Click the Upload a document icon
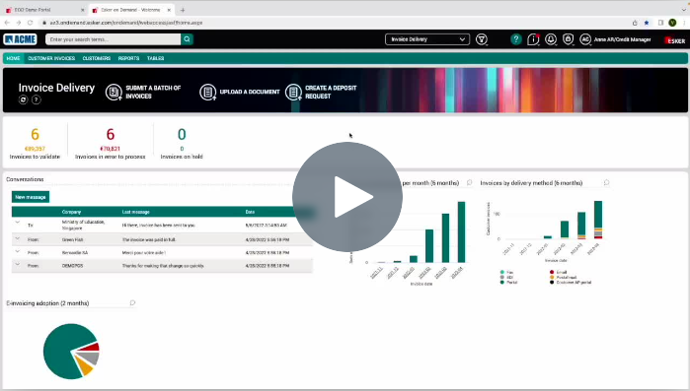The image size is (690, 391). point(207,93)
